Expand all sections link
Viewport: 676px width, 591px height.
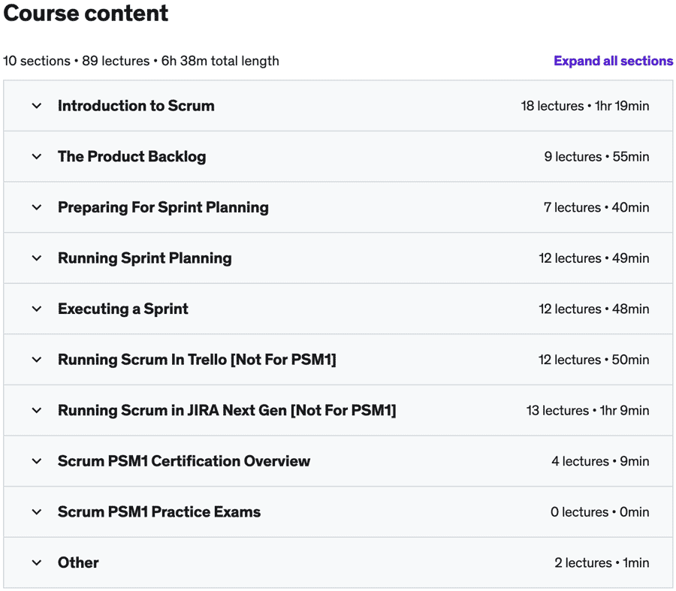(x=613, y=61)
